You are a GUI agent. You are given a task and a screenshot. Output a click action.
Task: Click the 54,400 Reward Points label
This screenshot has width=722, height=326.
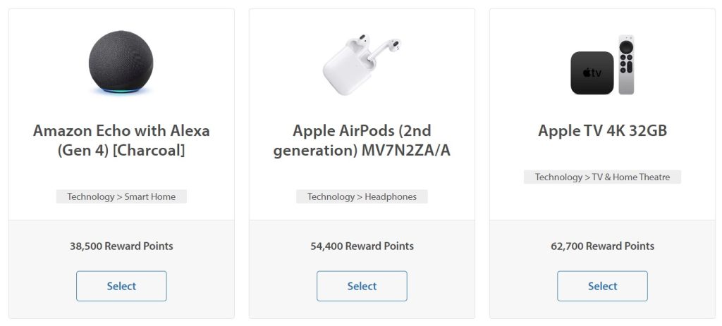click(362, 246)
